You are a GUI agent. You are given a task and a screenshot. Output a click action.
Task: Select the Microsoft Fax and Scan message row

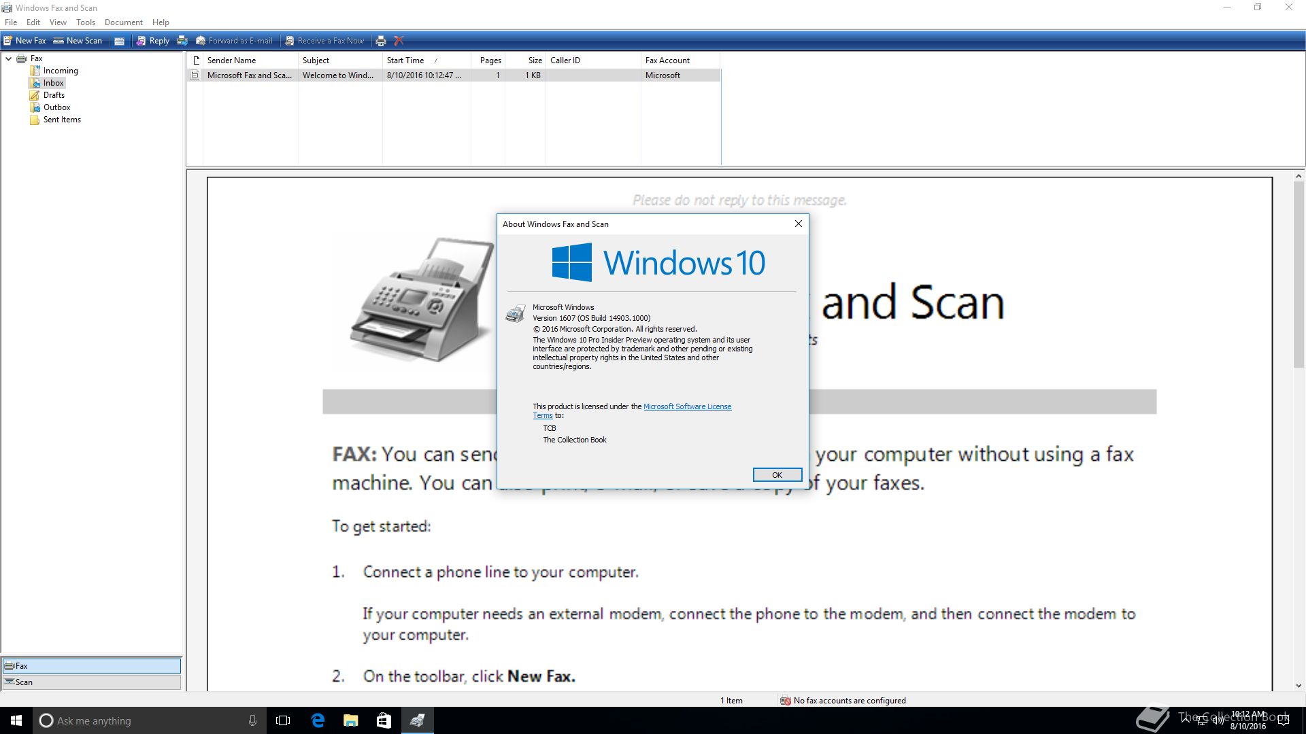point(454,75)
